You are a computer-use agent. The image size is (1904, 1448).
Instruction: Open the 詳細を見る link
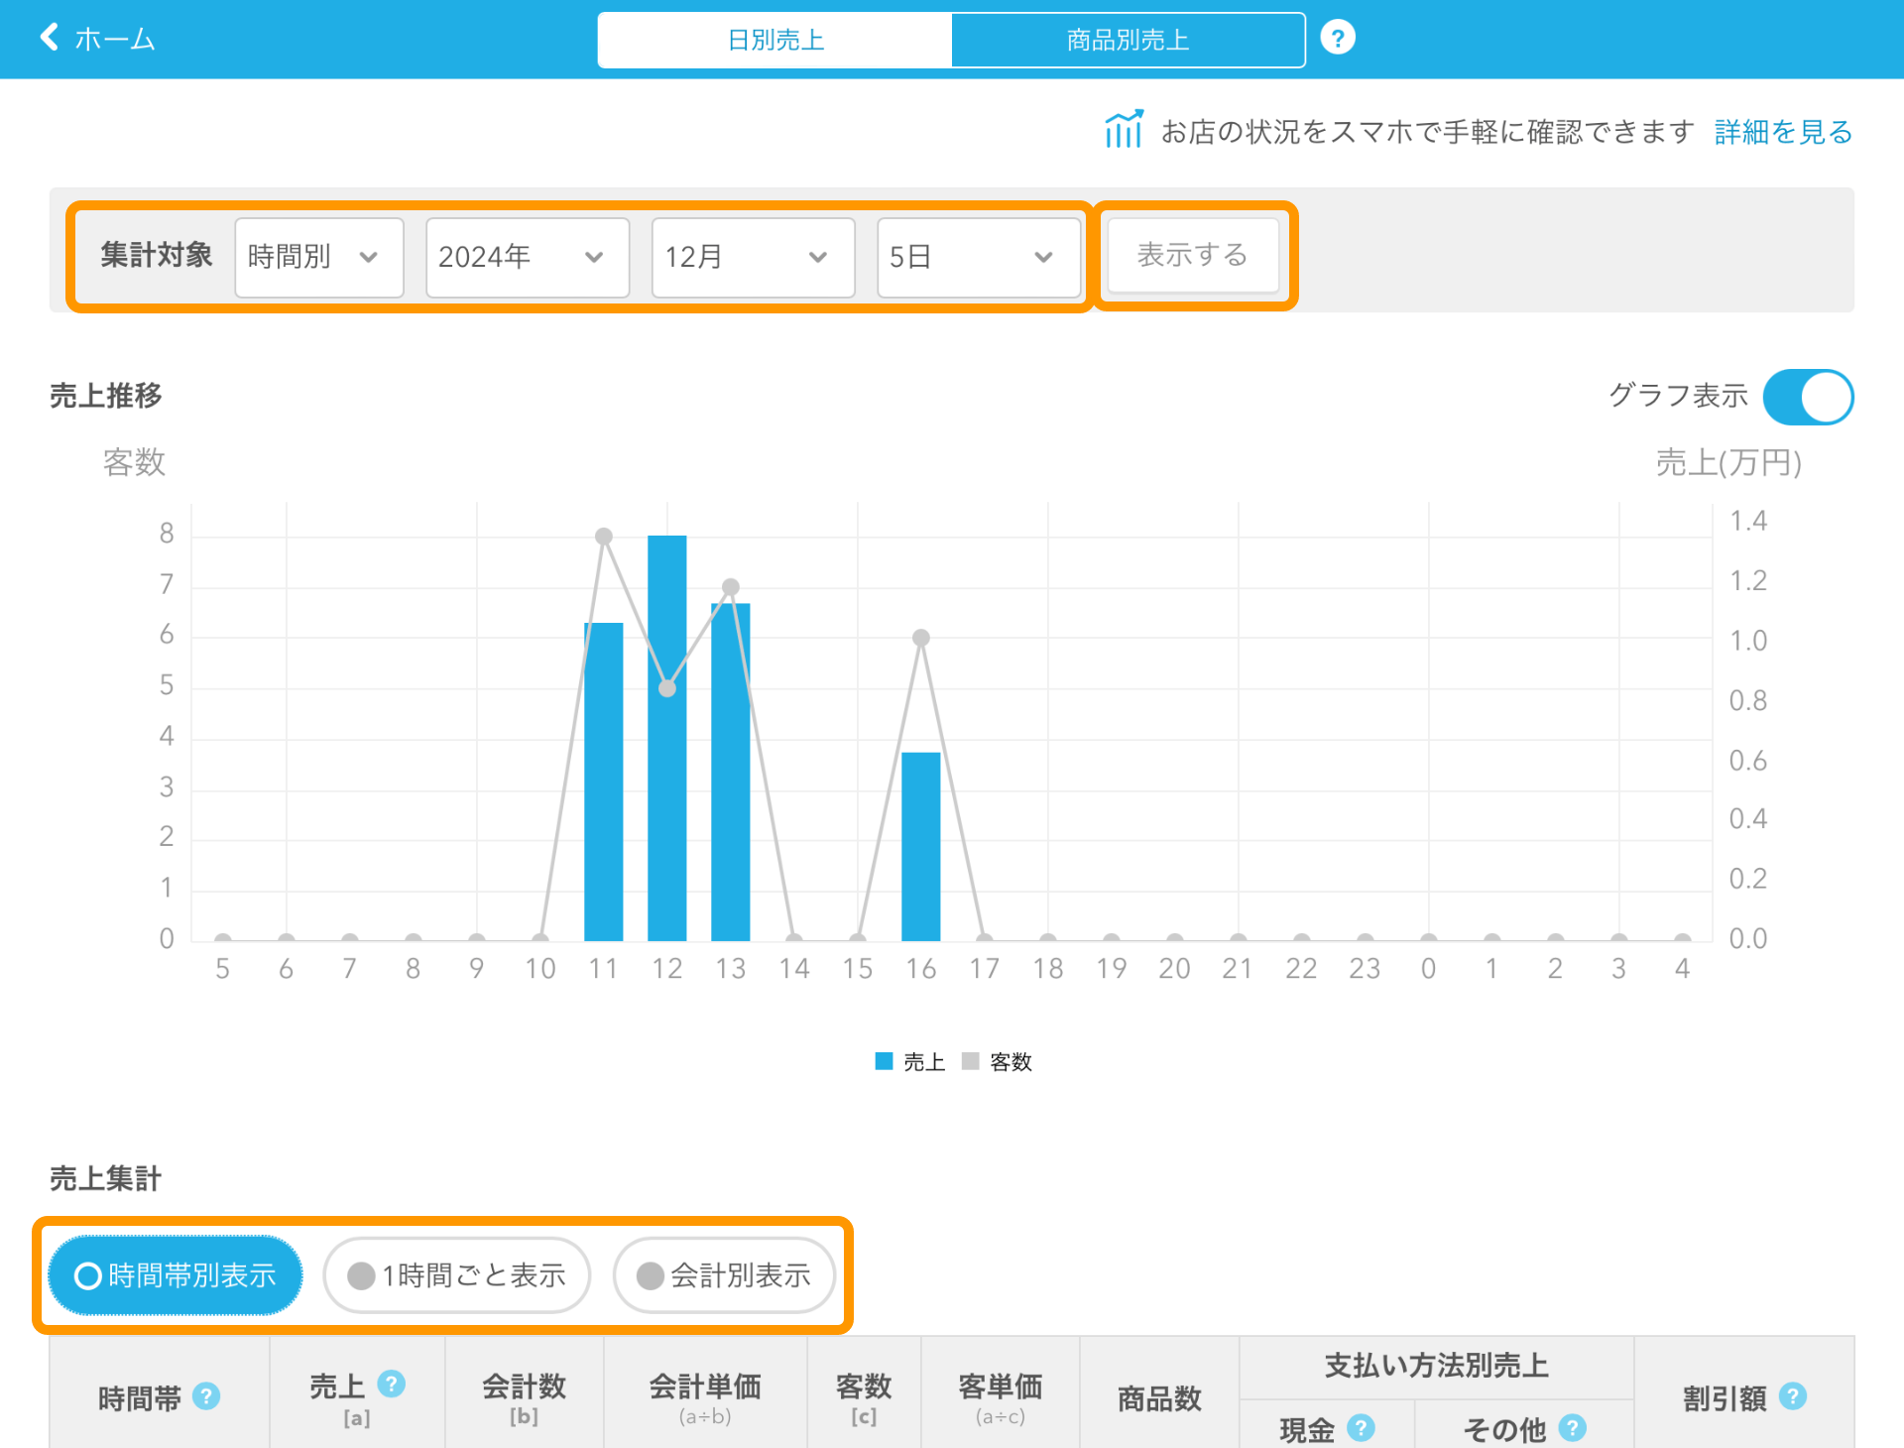point(1782,131)
